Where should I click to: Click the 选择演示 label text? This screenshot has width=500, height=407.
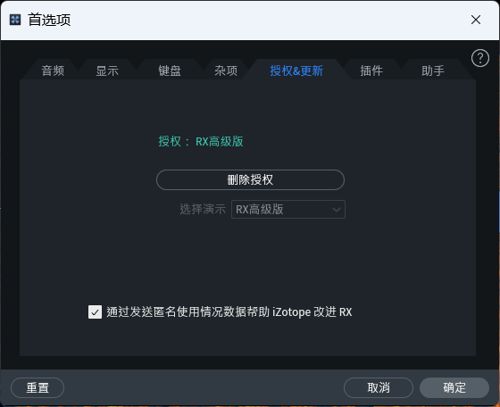click(203, 209)
